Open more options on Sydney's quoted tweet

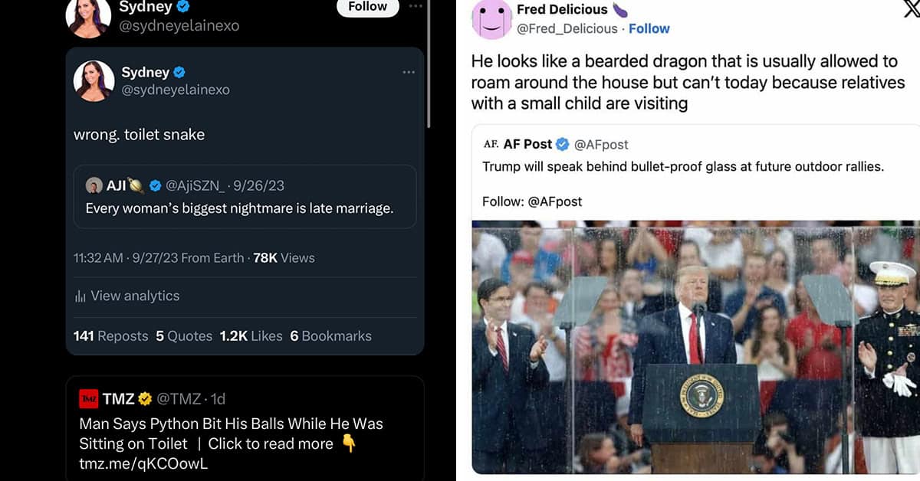click(x=409, y=72)
